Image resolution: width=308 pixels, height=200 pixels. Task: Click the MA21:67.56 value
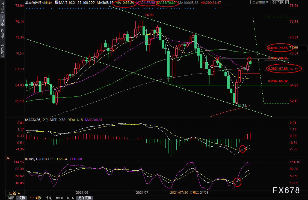click(146, 3)
